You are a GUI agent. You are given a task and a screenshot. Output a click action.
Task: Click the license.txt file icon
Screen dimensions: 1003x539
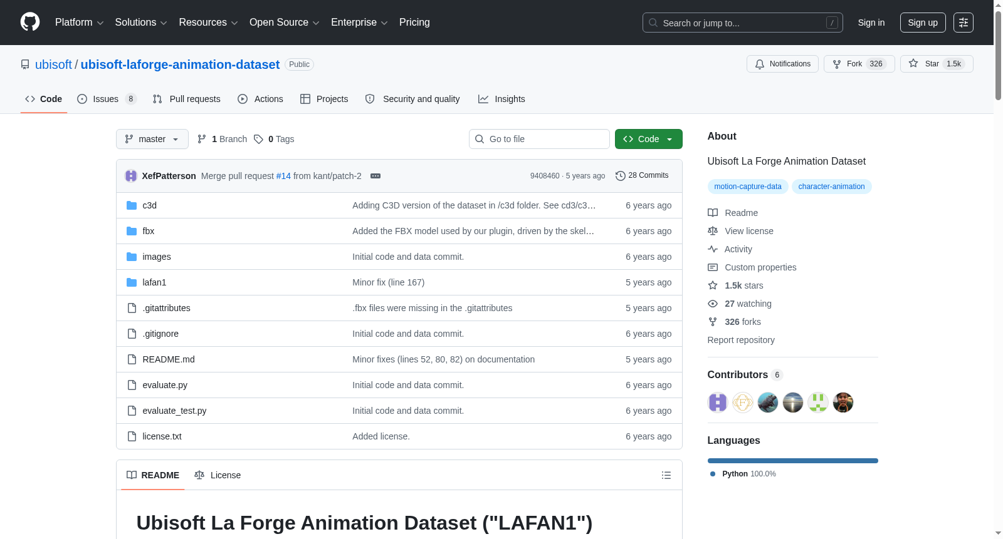point(132,436)
